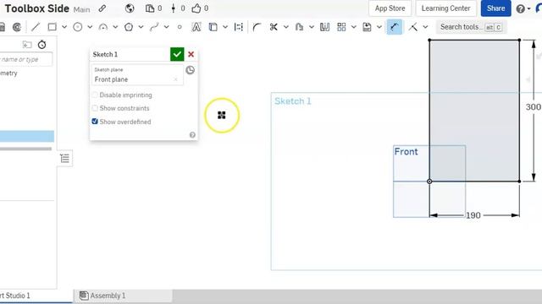Expand the pattern tool dropdown arrow
542x304 pixels.
pos(354,27)
